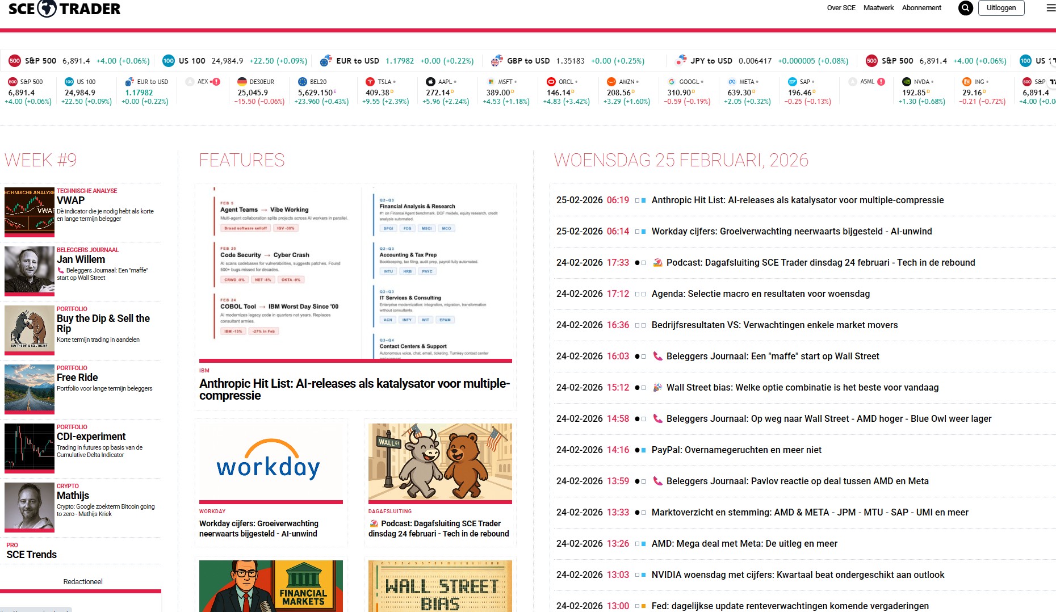Log out with the Uitloggen button
Image resolution: width=1056 pixels, height=612 pixels.
pyautogui.click(x=1001, y=8)
